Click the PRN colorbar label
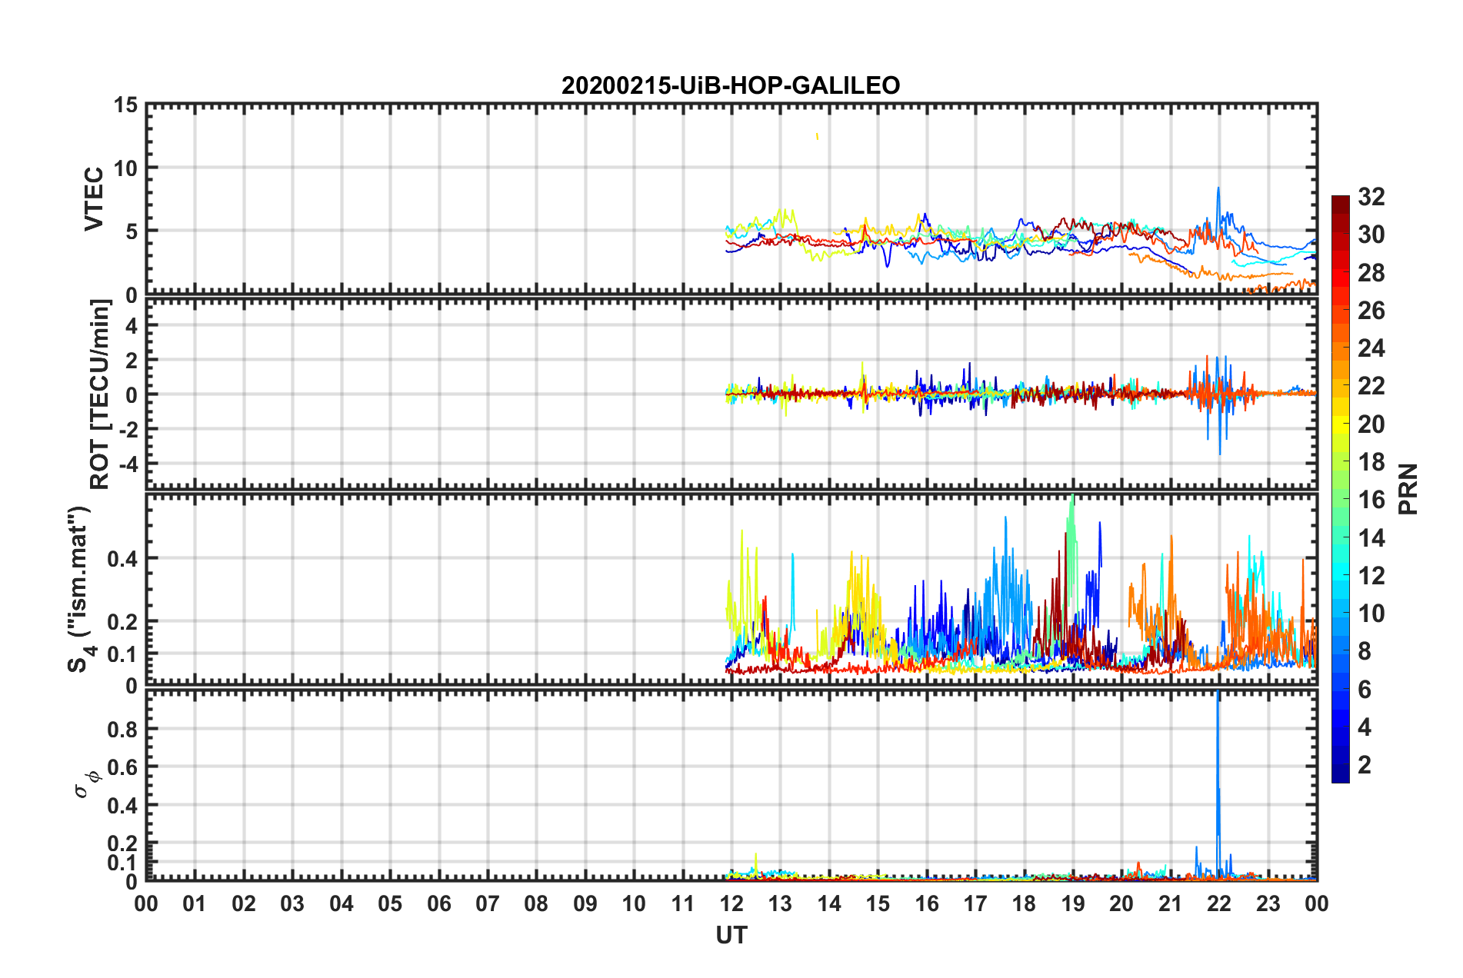 point(1408,489)
